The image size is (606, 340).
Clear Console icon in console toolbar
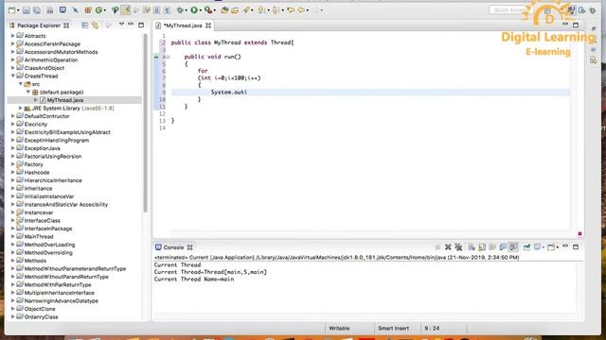472,247
